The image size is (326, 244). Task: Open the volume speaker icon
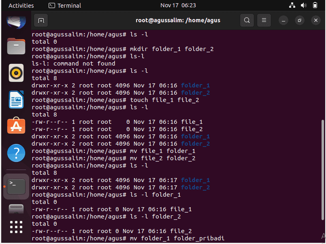tap(304, 5)
